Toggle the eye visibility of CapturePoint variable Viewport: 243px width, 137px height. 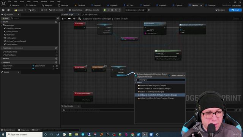click(57, 66)
